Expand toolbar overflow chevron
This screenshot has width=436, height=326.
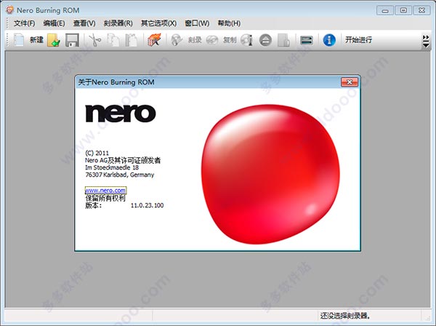pos(426,41)
